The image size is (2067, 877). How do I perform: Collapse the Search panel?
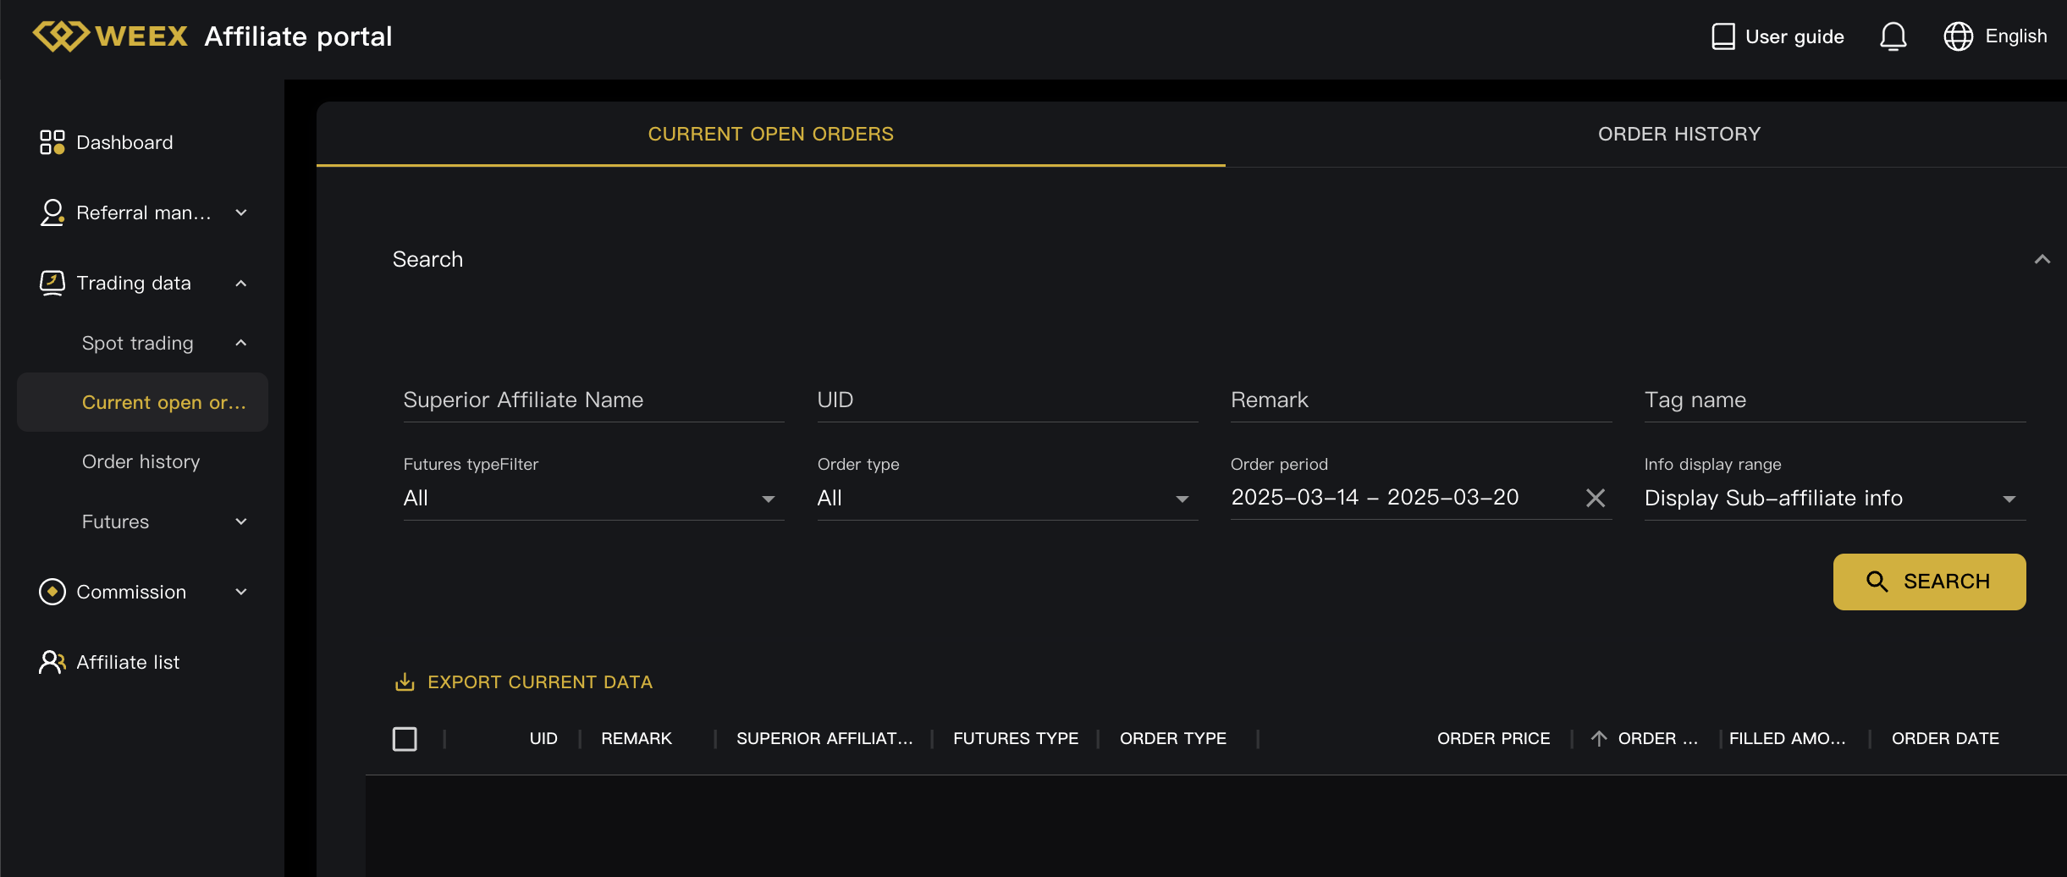(x=2042, y=259)
